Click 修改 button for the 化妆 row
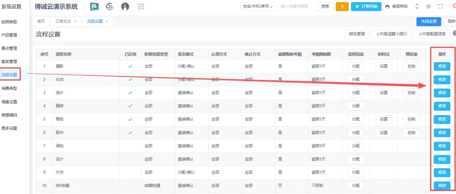 (442, 79)
